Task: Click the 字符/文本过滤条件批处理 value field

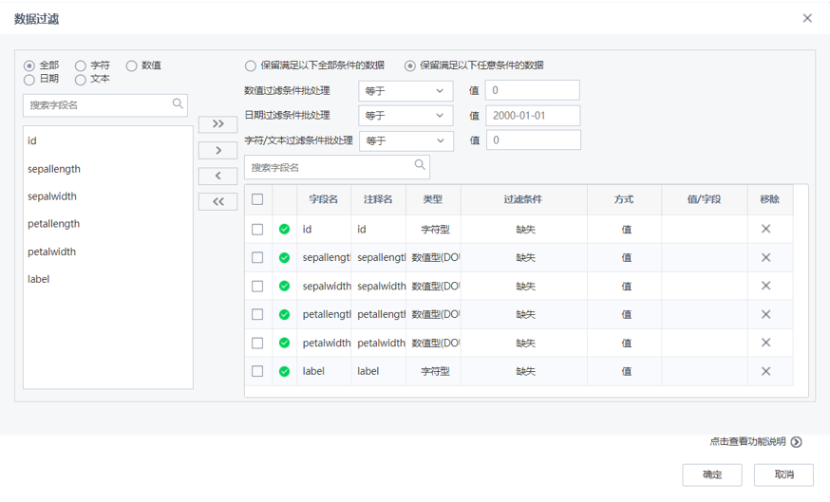Action: point(533,140)
